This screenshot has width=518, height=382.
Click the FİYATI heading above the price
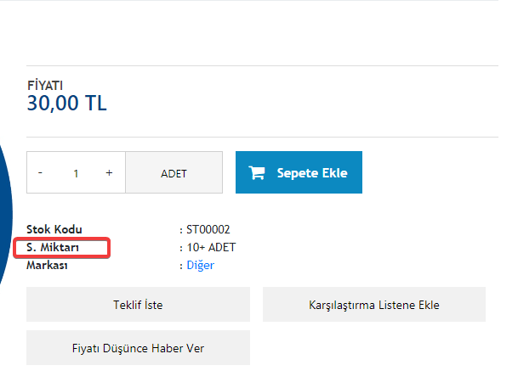[45, 86]
